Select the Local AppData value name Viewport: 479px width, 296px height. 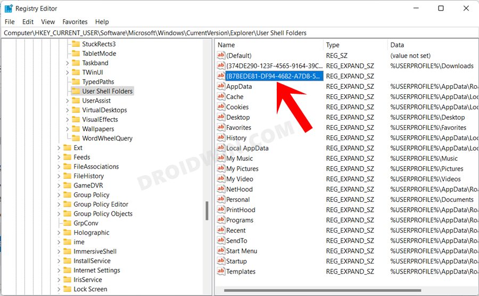point(247,148)
